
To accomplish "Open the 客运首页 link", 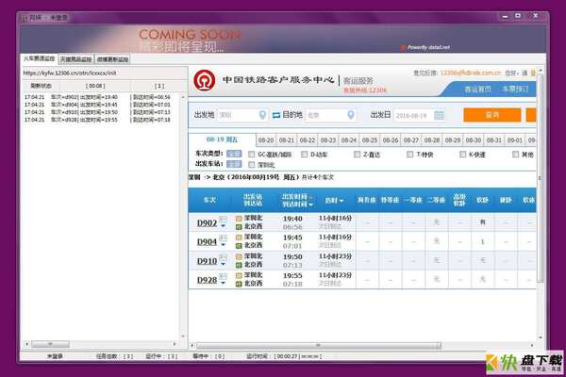I will point(477,90).
